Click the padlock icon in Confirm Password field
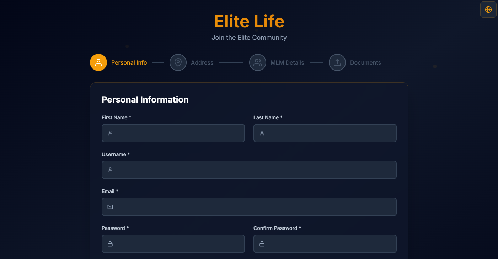Image resolution: width=498 pixels, height=259 pixels. [x=262, y=243]
